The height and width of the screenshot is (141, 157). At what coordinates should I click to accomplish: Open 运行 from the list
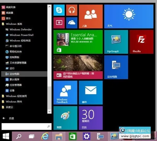(24, 68)
